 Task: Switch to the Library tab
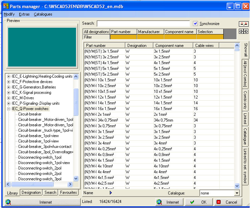[x=12, y=193]
